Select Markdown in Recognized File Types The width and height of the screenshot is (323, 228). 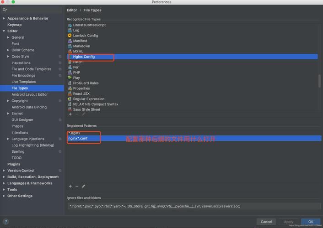point(81,46)
